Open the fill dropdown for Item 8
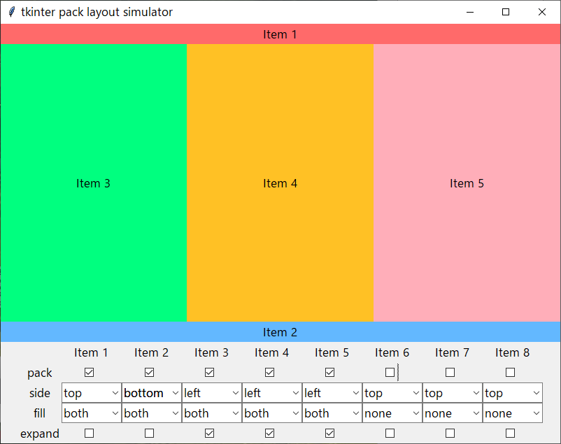The height and width of the screenshot is (444, 561). (512, 413)
